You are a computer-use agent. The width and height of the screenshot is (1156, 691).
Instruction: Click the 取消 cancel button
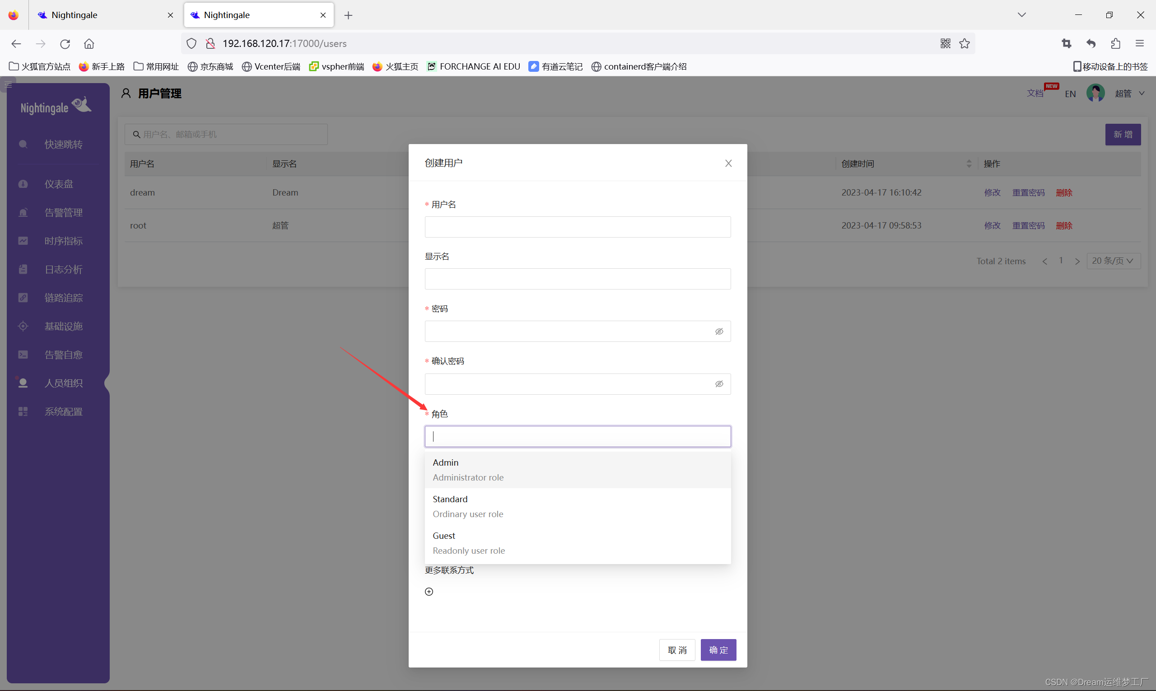677,650
